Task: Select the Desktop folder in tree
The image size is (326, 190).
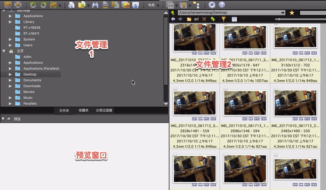Action: click(31, 74)
